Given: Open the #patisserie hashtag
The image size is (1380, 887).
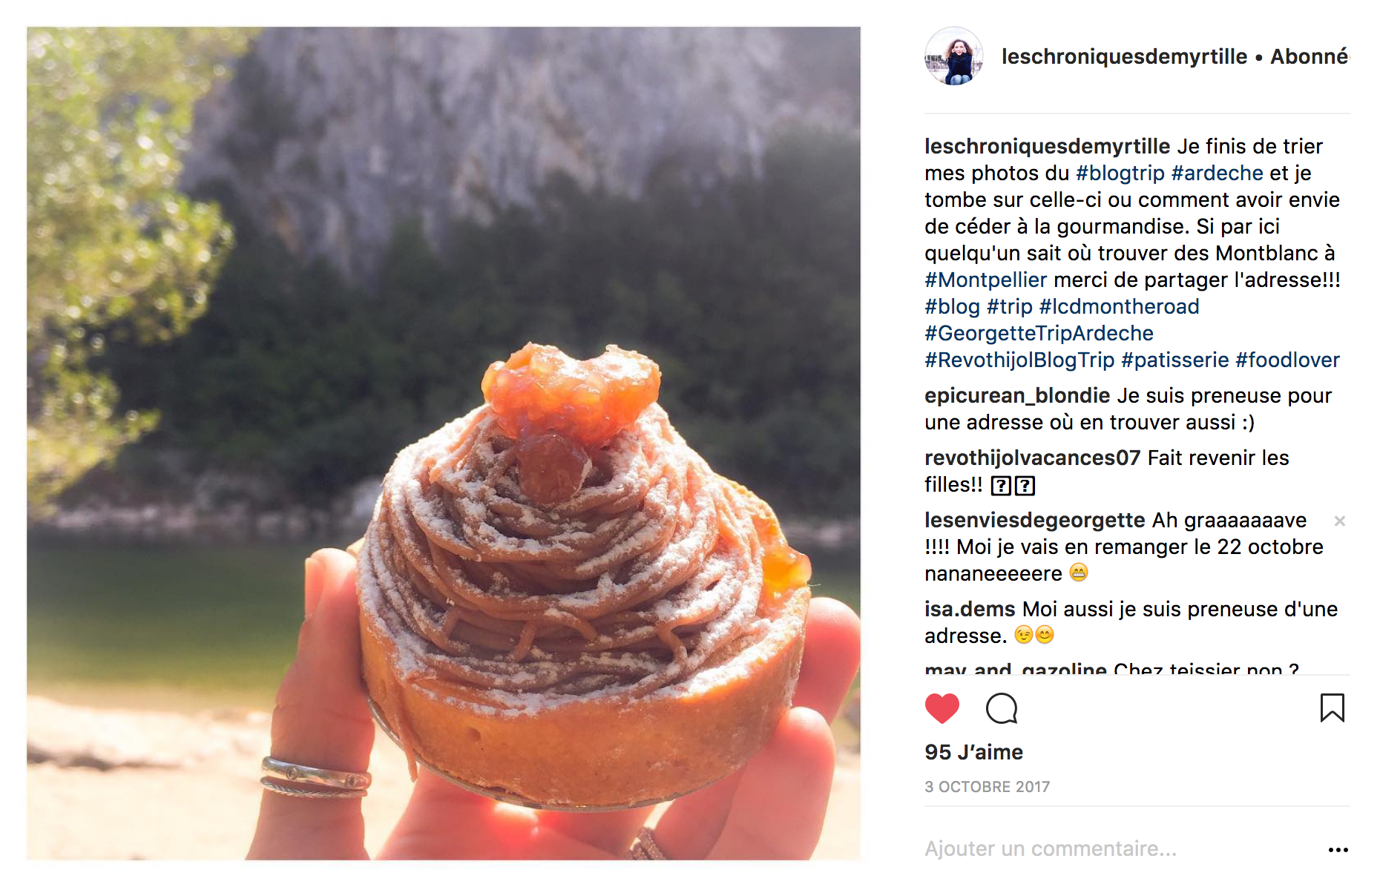Looking at the screenshot, I should pyautogui.click(x=1175, y=360).
